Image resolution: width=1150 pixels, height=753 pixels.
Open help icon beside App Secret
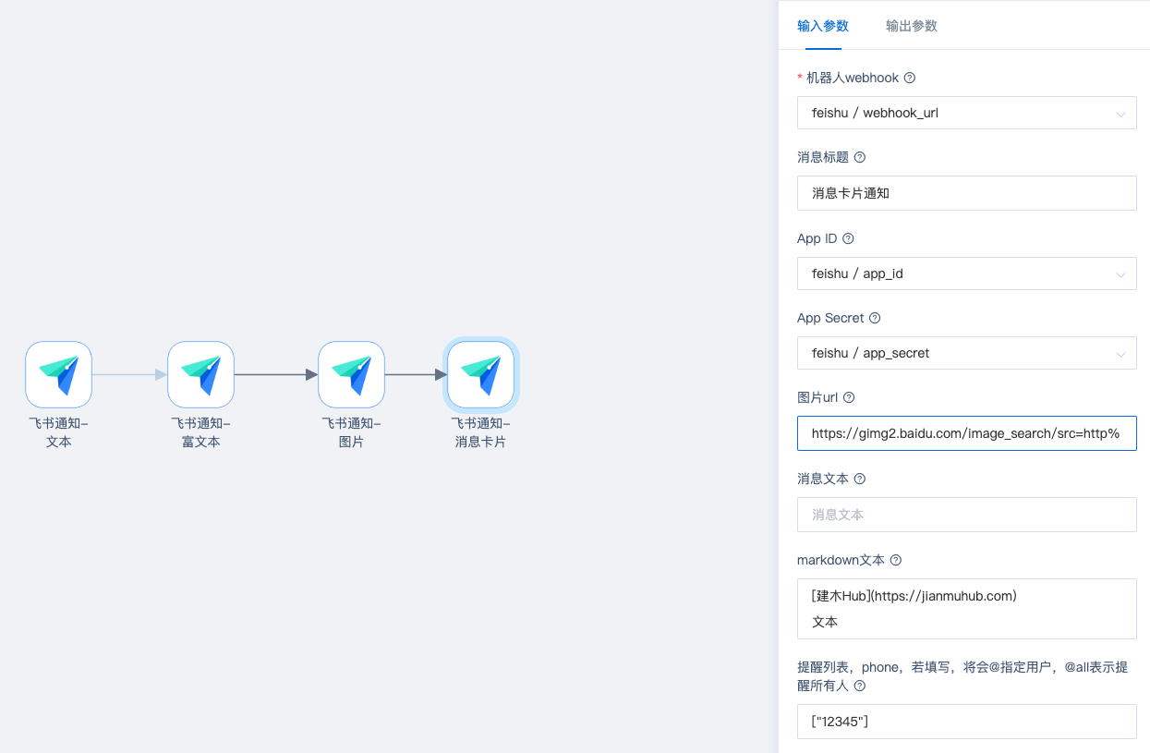875,318
